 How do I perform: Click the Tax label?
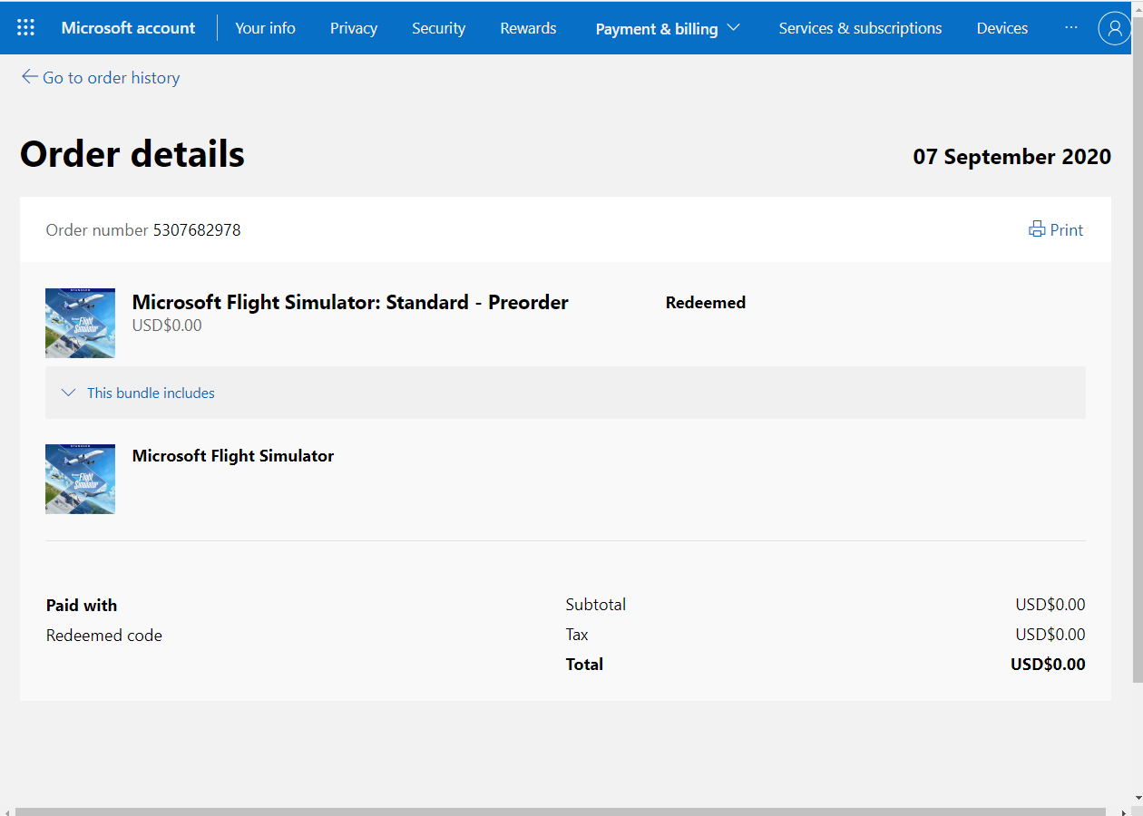point(577,635)
